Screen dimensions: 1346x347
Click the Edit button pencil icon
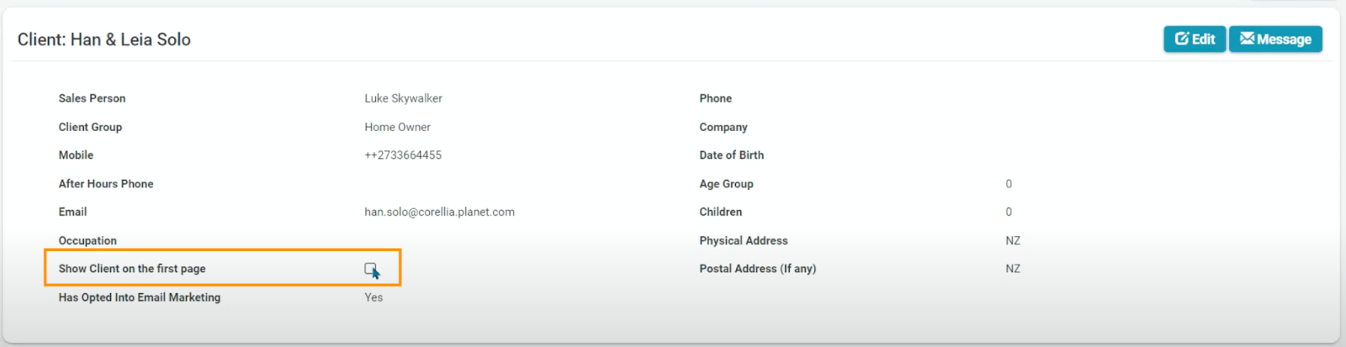click(1182, 39)
